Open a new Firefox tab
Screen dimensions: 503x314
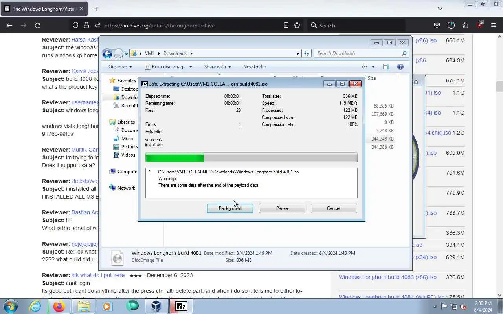tap(96, 9)
